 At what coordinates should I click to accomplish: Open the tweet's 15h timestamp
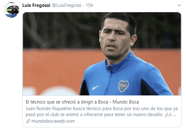coord(89,5)
